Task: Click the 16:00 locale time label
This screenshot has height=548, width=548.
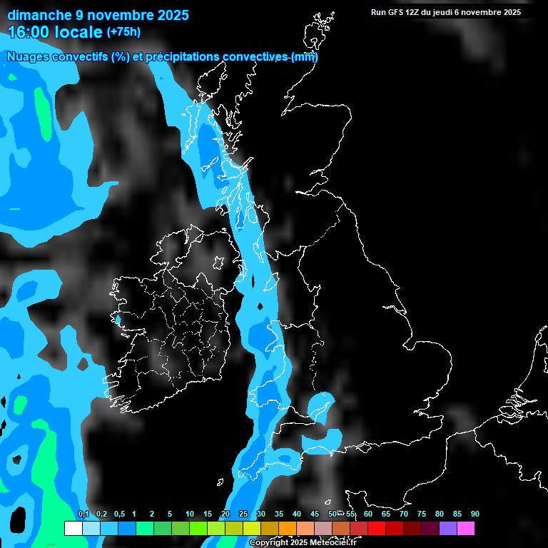Action: [55, 32]
